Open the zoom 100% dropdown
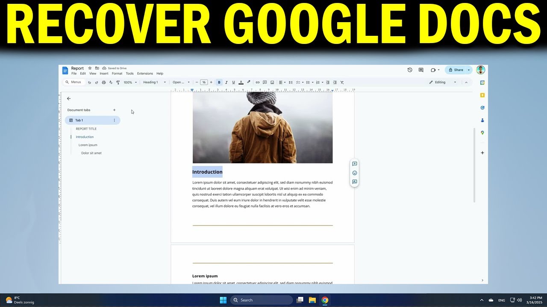Viewport: 547px width, 307px height. (130, 82)
